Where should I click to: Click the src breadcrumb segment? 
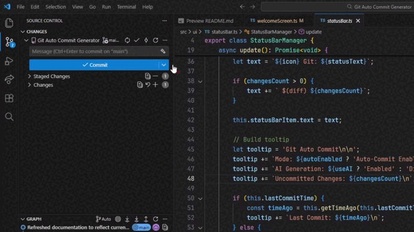point(183,32)
